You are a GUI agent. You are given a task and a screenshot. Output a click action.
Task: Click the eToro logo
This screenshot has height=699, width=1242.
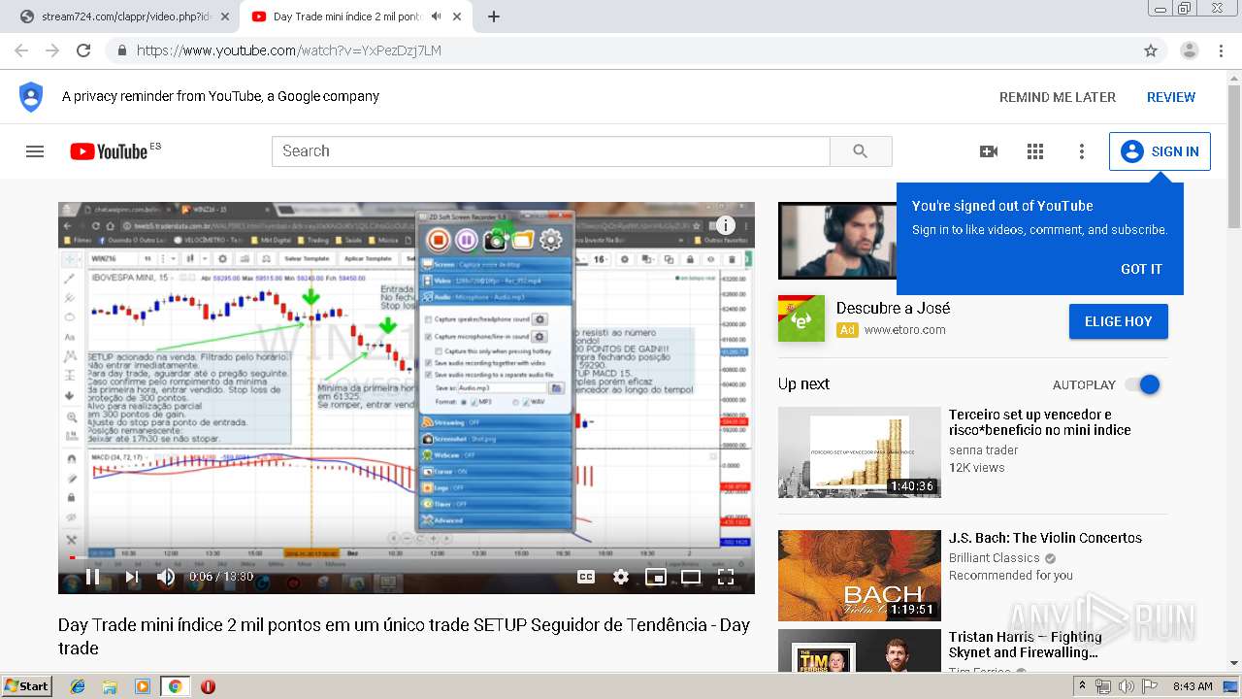coord(801,318)
